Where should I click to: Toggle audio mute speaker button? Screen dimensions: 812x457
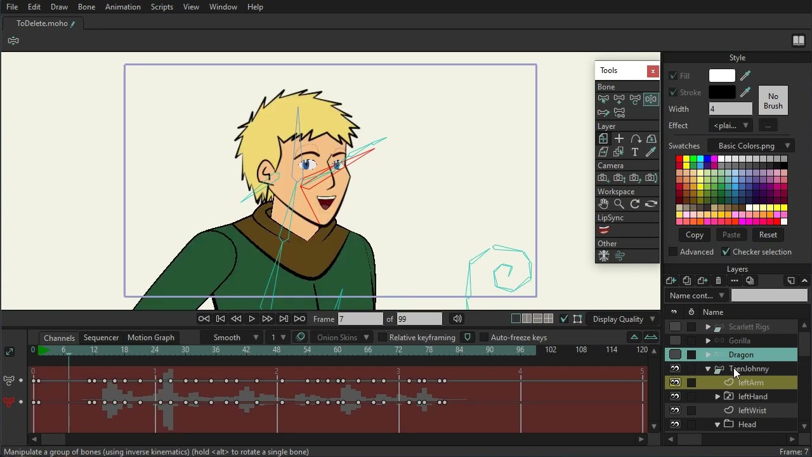coord(457,319)
